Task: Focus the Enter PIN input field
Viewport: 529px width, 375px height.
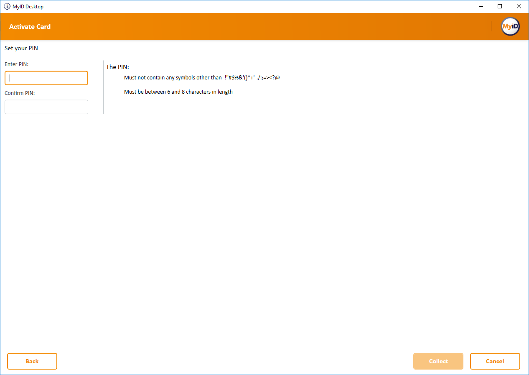Action: point(46,78)
